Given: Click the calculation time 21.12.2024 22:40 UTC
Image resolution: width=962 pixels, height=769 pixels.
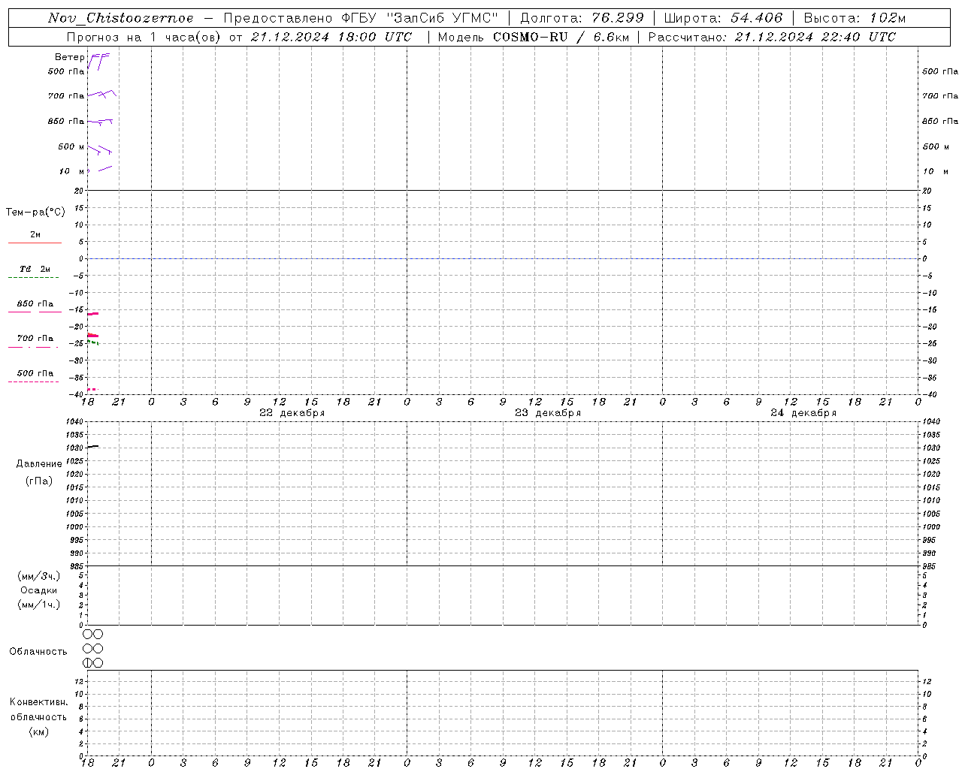Looking at the screenshot, I should pos(815,37).
